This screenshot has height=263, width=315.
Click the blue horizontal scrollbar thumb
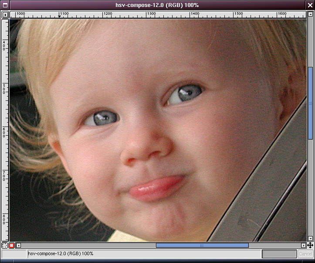(x=202, y=246)
